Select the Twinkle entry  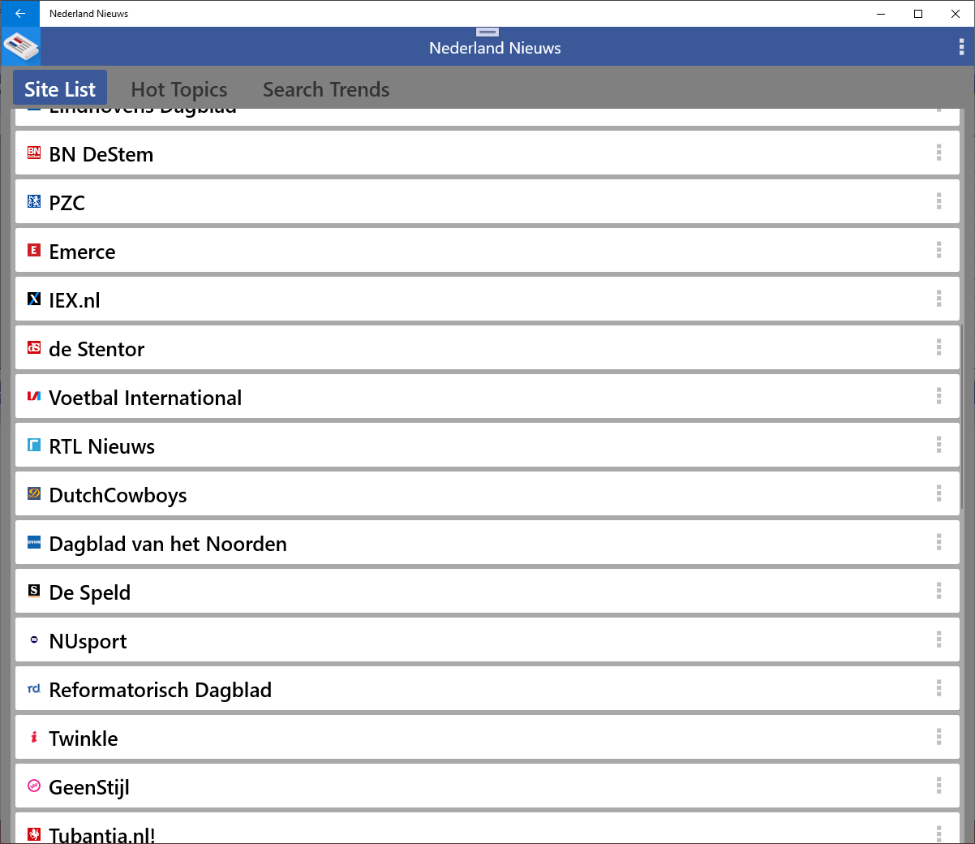click(x=487, y=737)
